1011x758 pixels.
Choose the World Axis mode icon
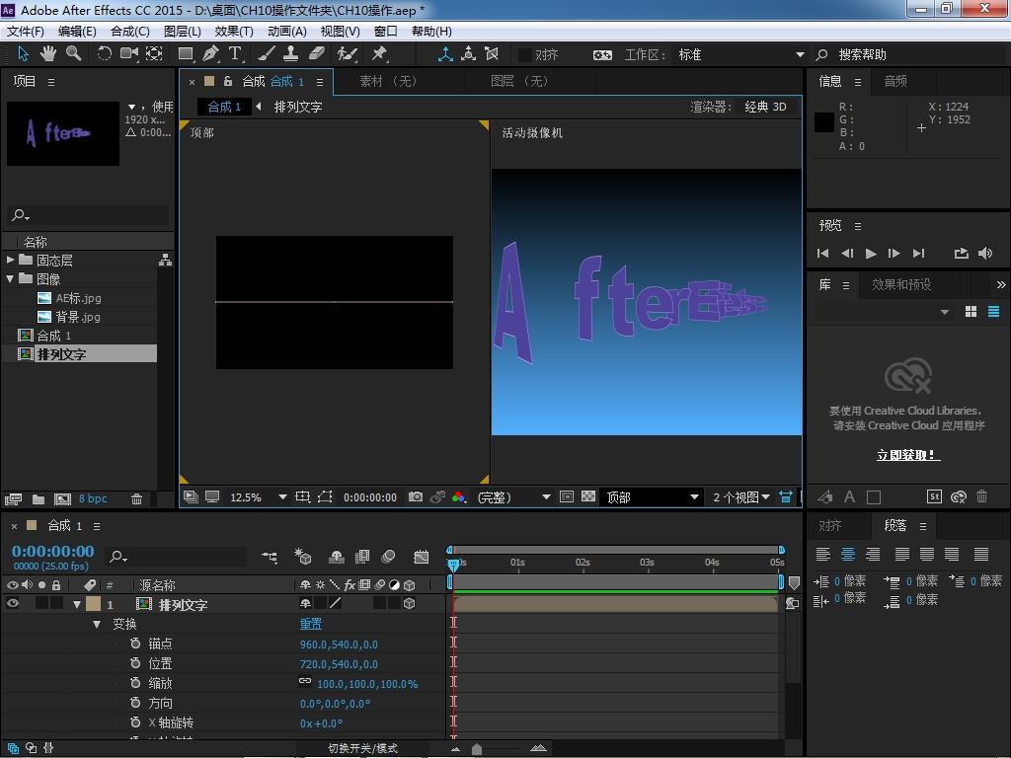pos(469,54)
